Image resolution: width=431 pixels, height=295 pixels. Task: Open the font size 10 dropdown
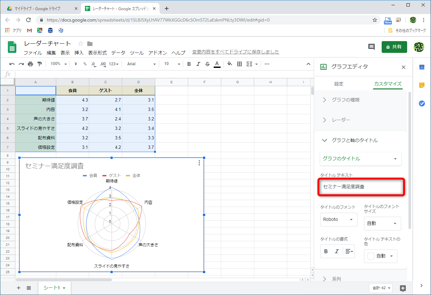pos(172,64)
